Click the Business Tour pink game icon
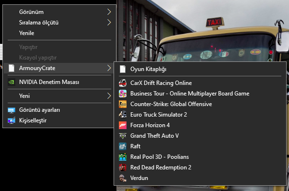289x191 pixels. tap(123, 94)
